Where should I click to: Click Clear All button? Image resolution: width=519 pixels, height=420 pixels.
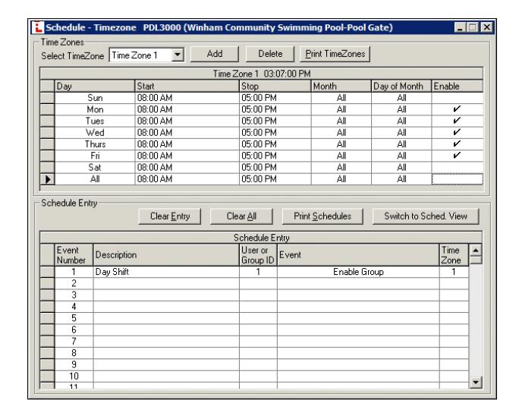click(x=241, y=216)
